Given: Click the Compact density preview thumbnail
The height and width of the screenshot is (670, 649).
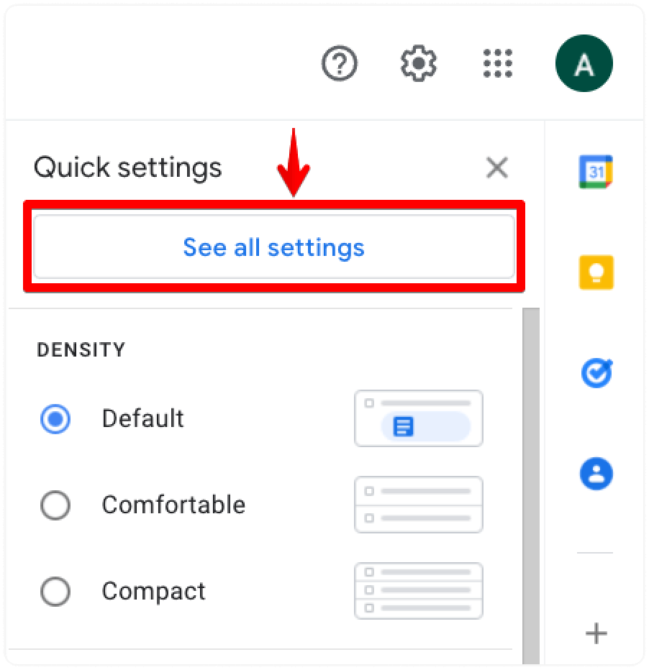Looking at the screenshot, I should point(419,591).
